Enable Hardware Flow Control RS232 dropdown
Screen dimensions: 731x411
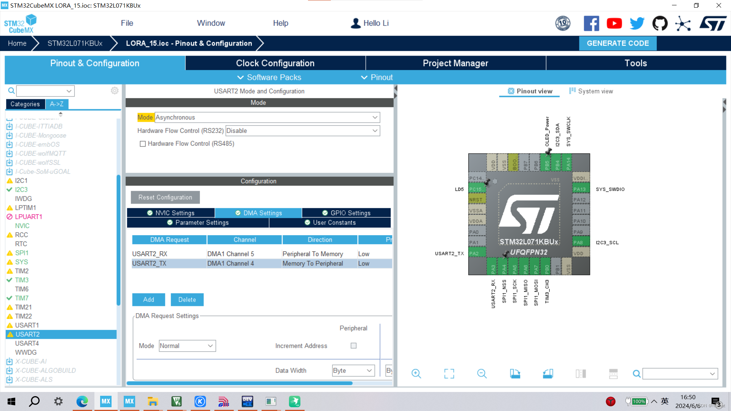tap(302, 131)
